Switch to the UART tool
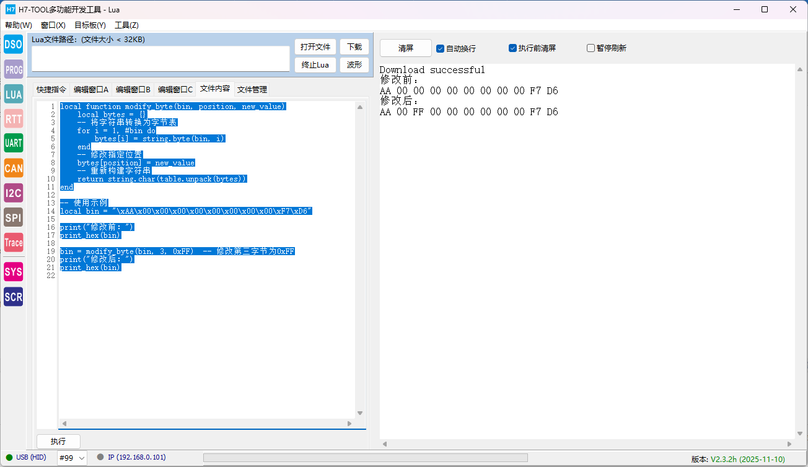The image size is (808, 467). [x=14, y=143]
